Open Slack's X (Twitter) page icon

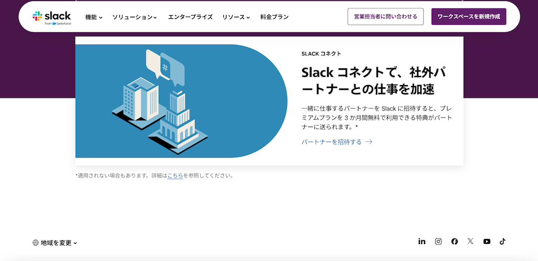(470, 242)
